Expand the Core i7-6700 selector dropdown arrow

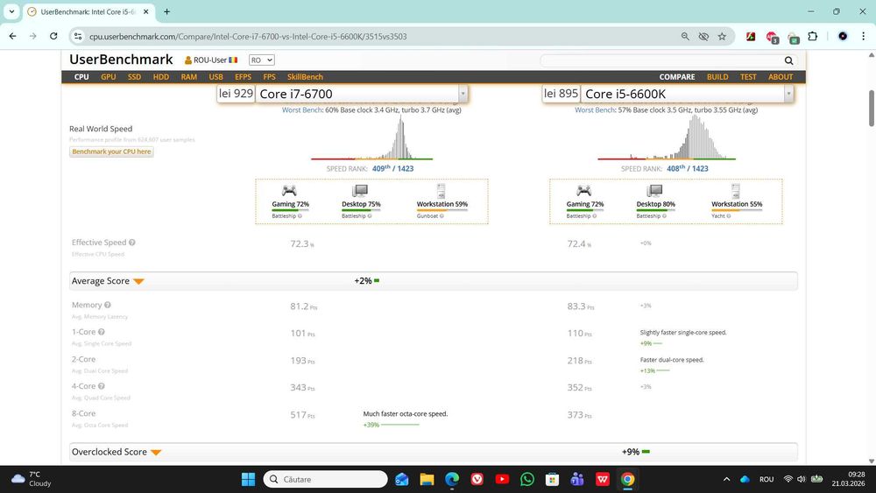point(463,94)
